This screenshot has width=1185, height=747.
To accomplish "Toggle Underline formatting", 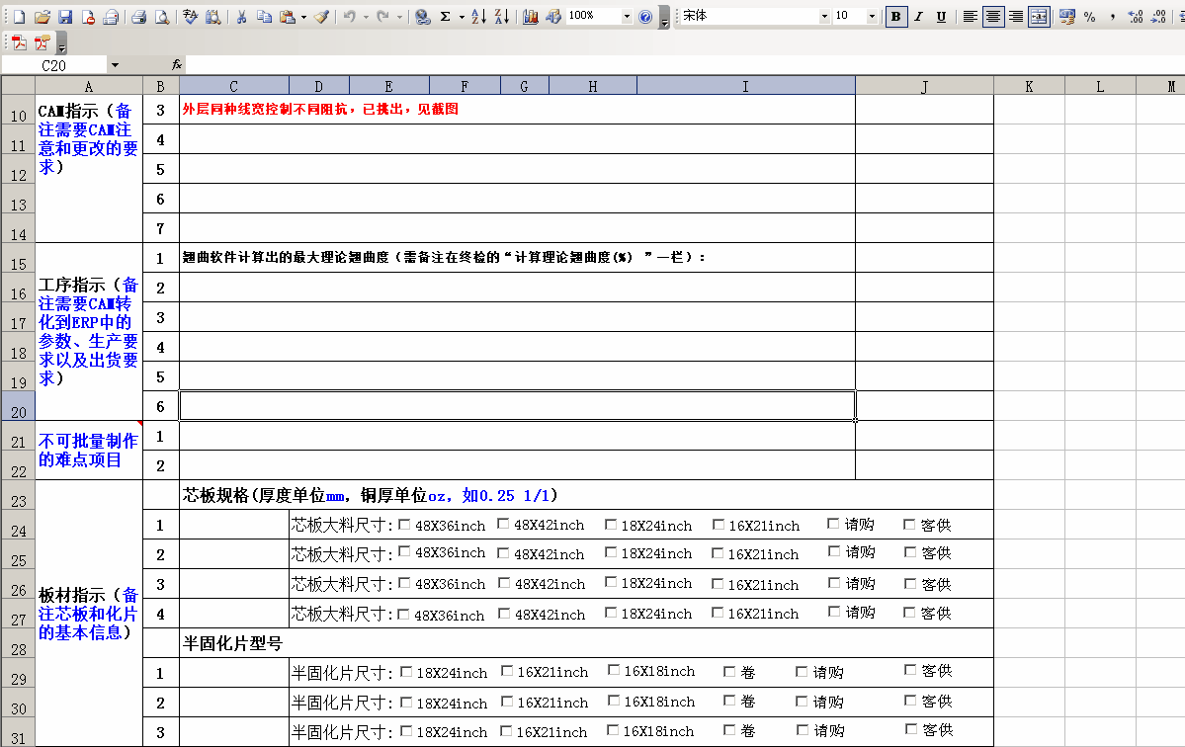I will pyautogui.click(x=941, y=16).
